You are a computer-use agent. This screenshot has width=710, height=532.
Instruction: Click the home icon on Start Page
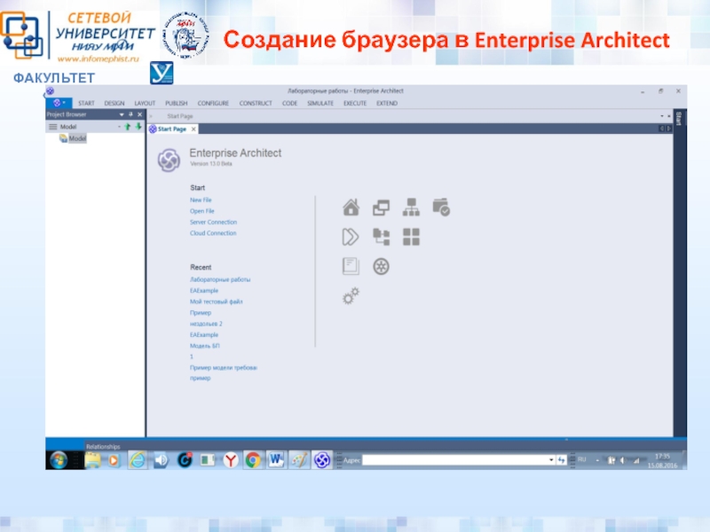tap(351, 207)
